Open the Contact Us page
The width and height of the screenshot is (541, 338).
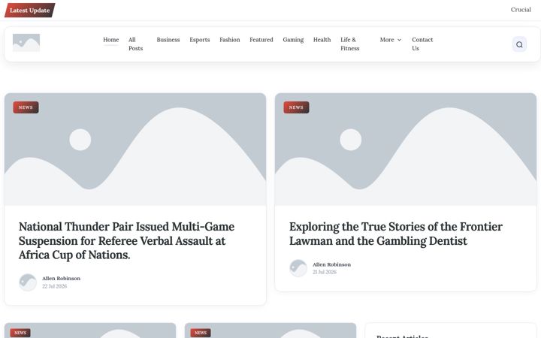(422, 44)
